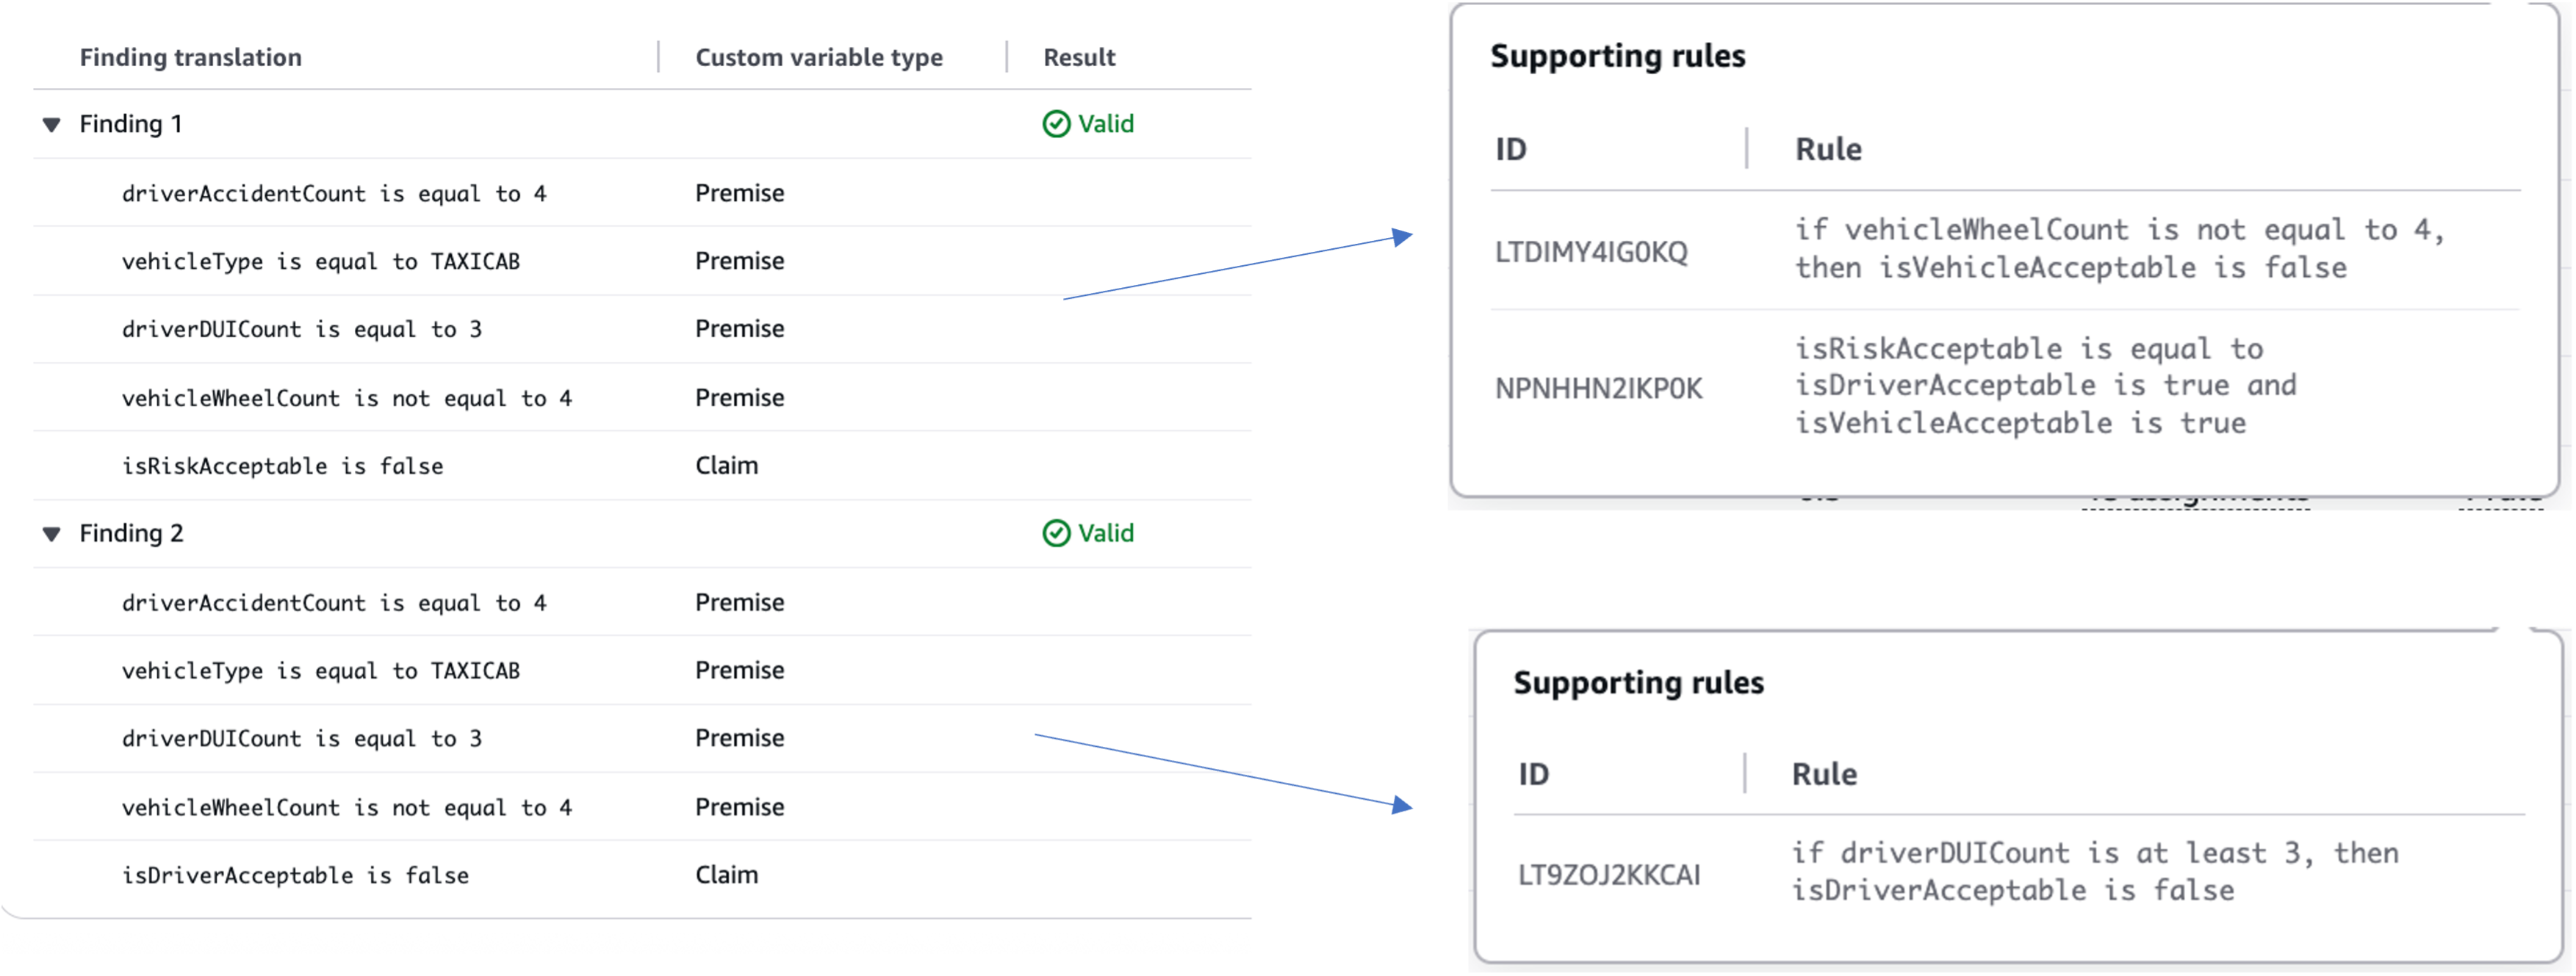2576x976 pixels.
Task: Click the Valid checkmark icon for Finding 2
Action: pyautogui.click(x=1056, y=533)
